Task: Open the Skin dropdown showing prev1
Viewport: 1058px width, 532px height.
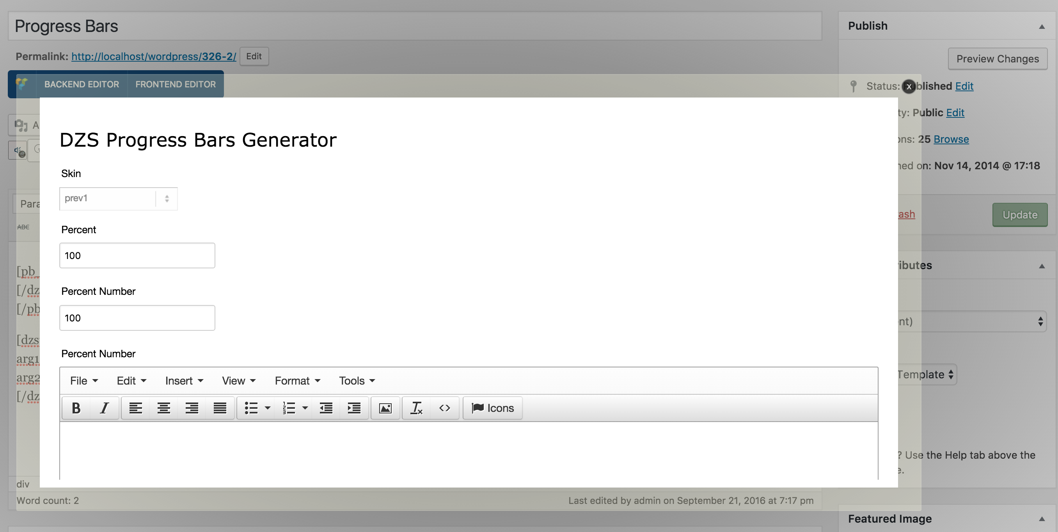Action: click(118, 199)
